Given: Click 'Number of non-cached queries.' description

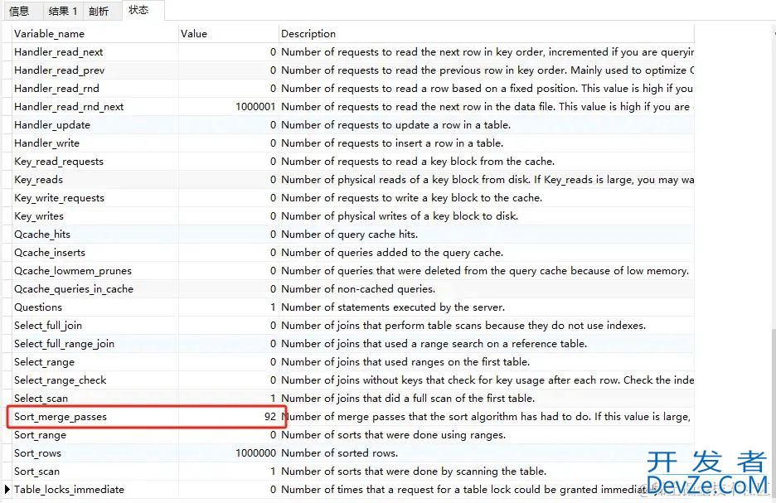Looking at the screenshot, I should (358, 289).
